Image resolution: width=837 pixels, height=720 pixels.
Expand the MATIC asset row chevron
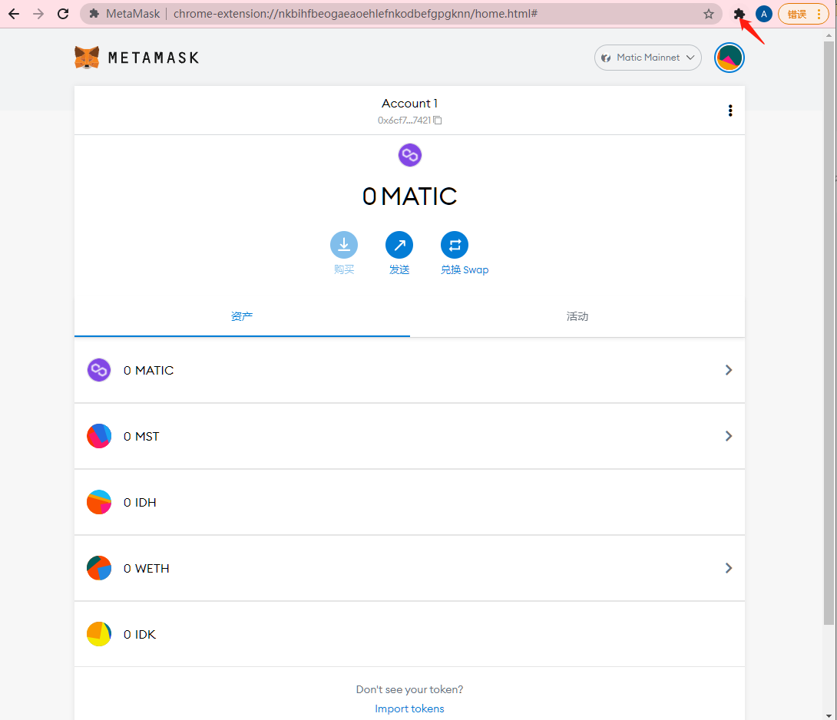pos(728,370)
